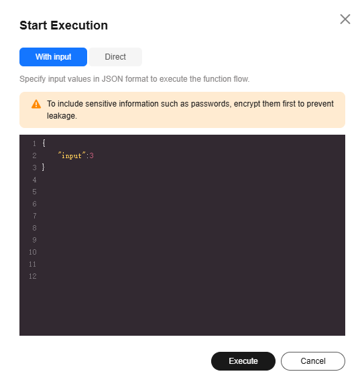Close the Start Execution dialog
Image resolution: width=362 pixels, height=388 pixels.
pos(345,19)
